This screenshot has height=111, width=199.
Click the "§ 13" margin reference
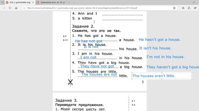click(x=65, y=40)
